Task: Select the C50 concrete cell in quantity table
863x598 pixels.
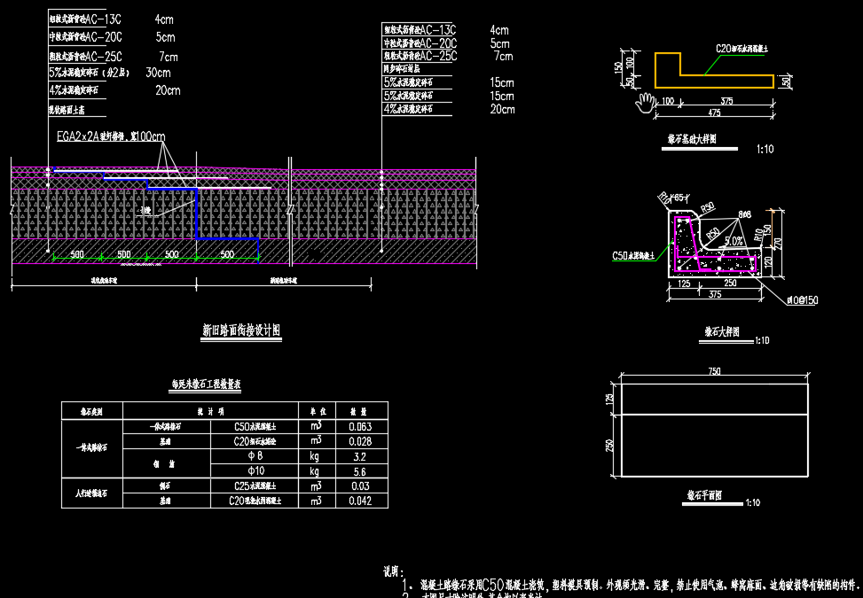Action: click(x=255, y=426)
